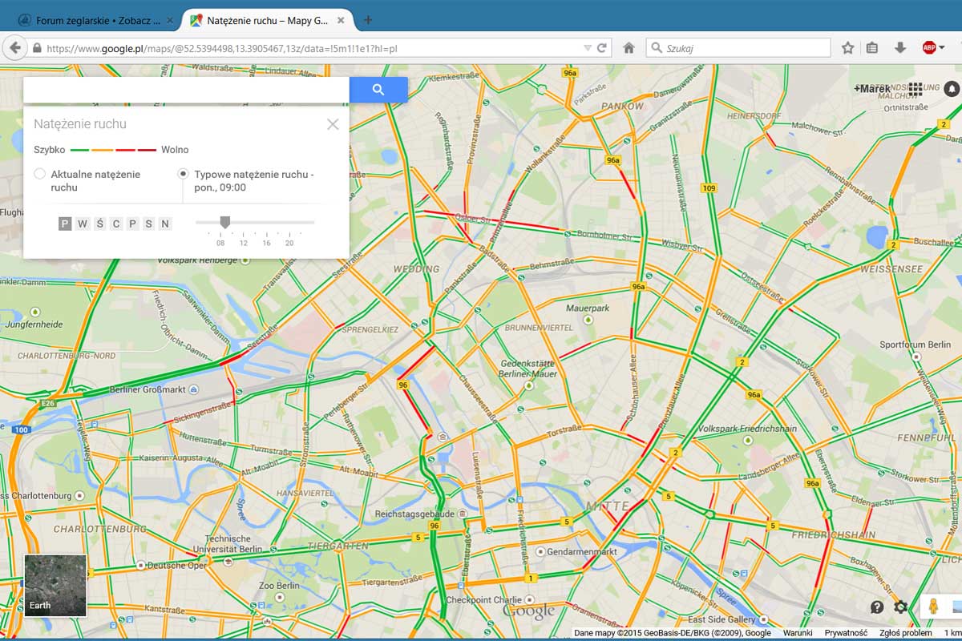Click the 20 mark on the time slider
Screen dimensions: 962x641
coord(289,243)
